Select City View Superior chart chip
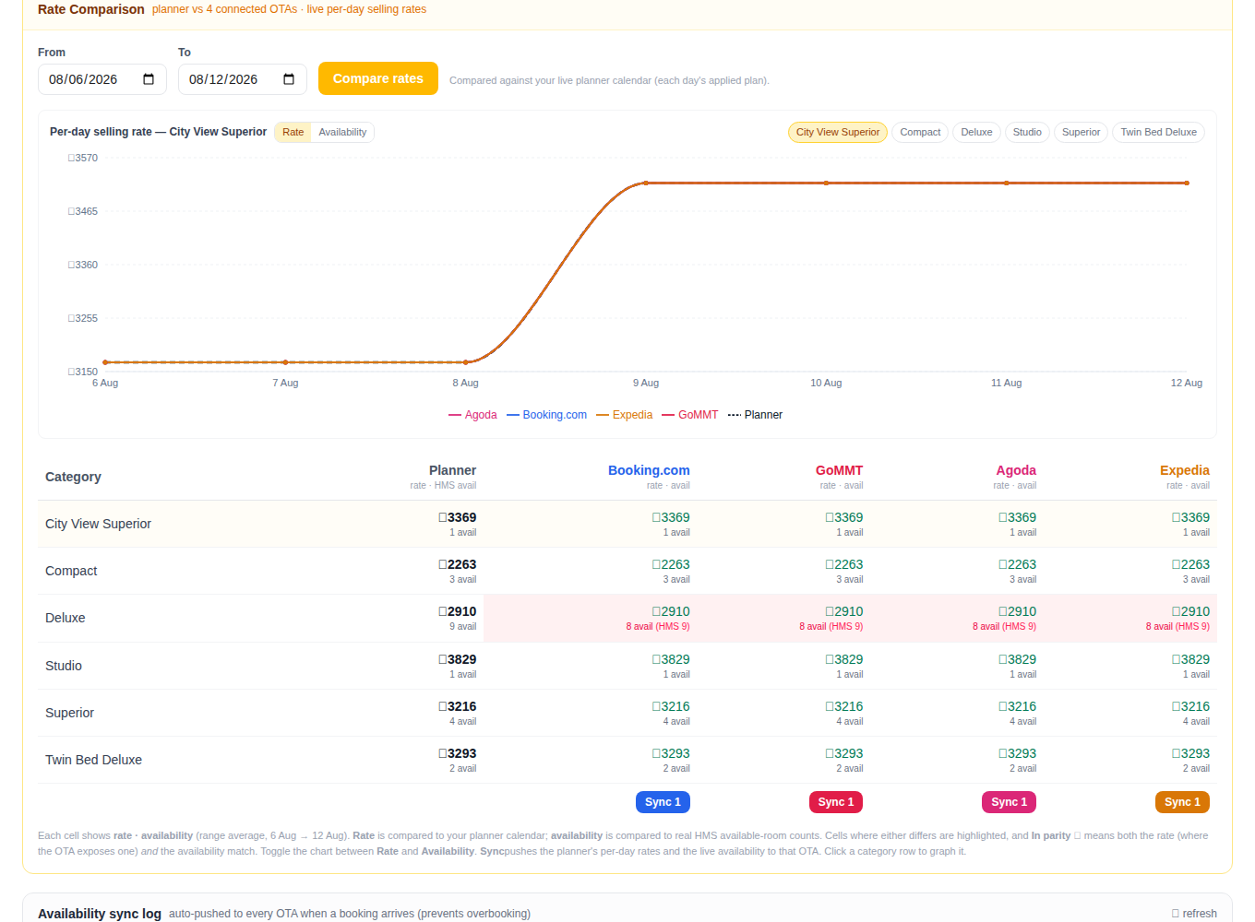The height and width of the screenshot is (922, 1255). click(x=837, y=132)
